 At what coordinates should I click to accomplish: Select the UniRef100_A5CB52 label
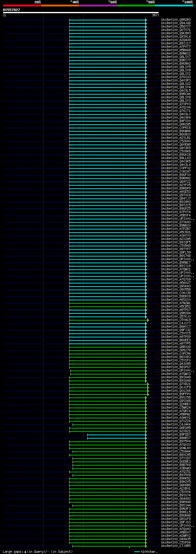pyautogui.click(x=176, y=307)
